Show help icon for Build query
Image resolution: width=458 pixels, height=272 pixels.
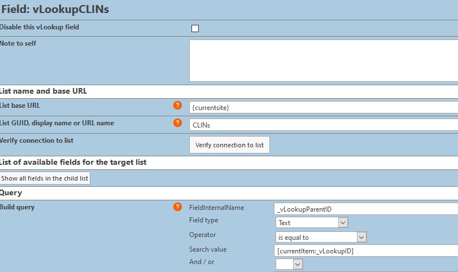click(177, 207)
